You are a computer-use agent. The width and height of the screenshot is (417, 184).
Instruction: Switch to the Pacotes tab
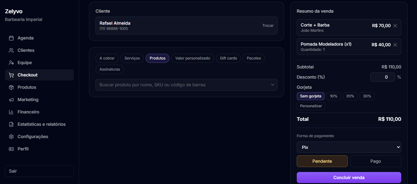click(x=254, y=58)
